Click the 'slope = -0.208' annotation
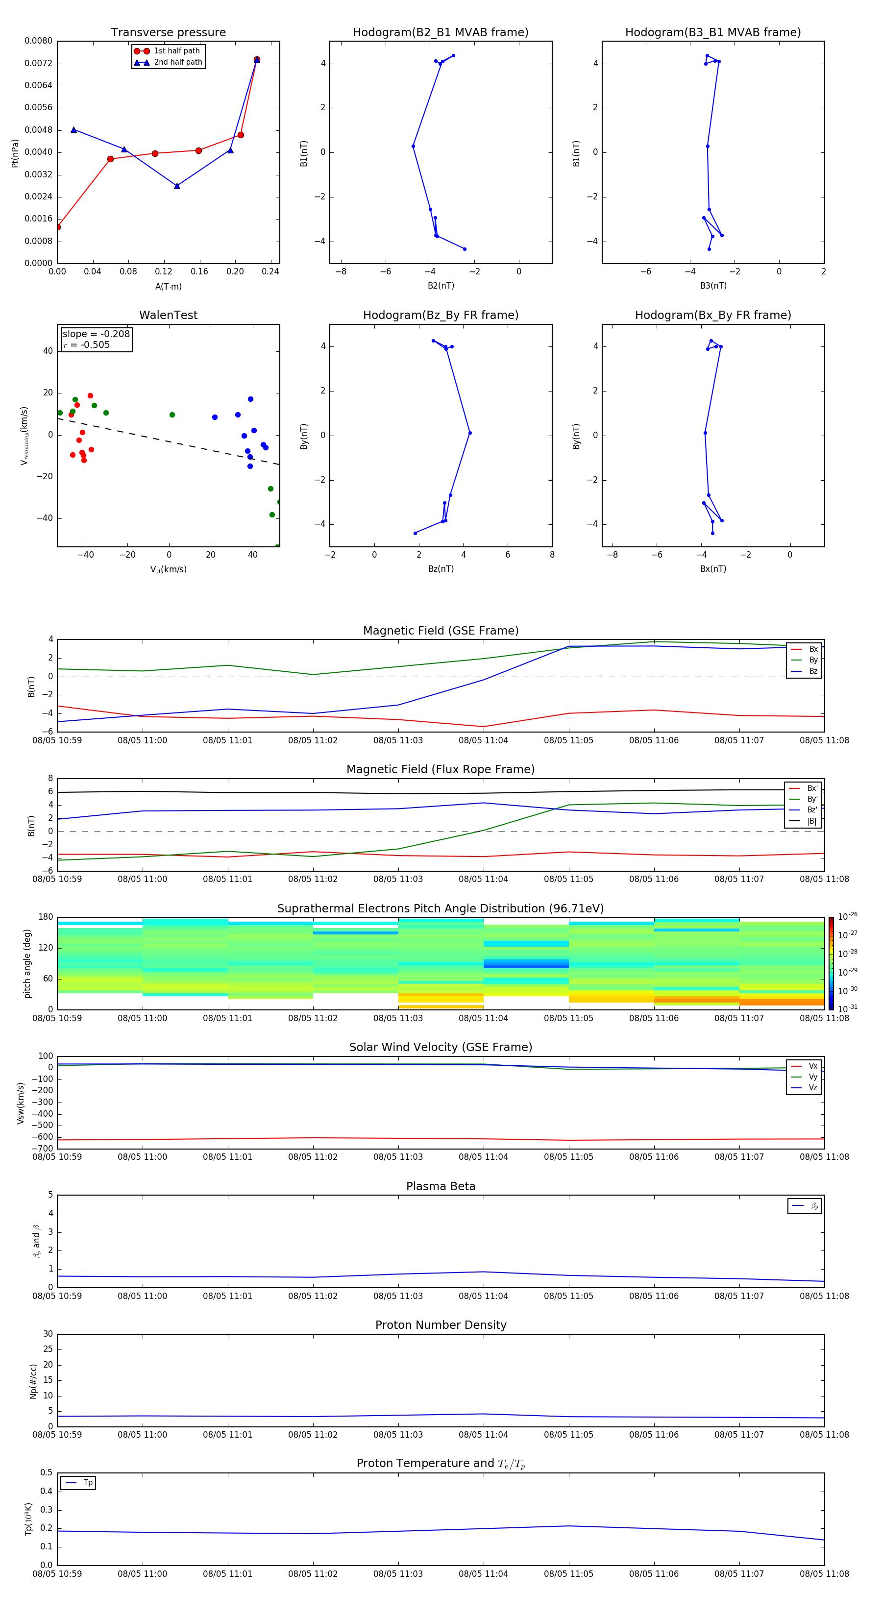 (x=96, y=334)
